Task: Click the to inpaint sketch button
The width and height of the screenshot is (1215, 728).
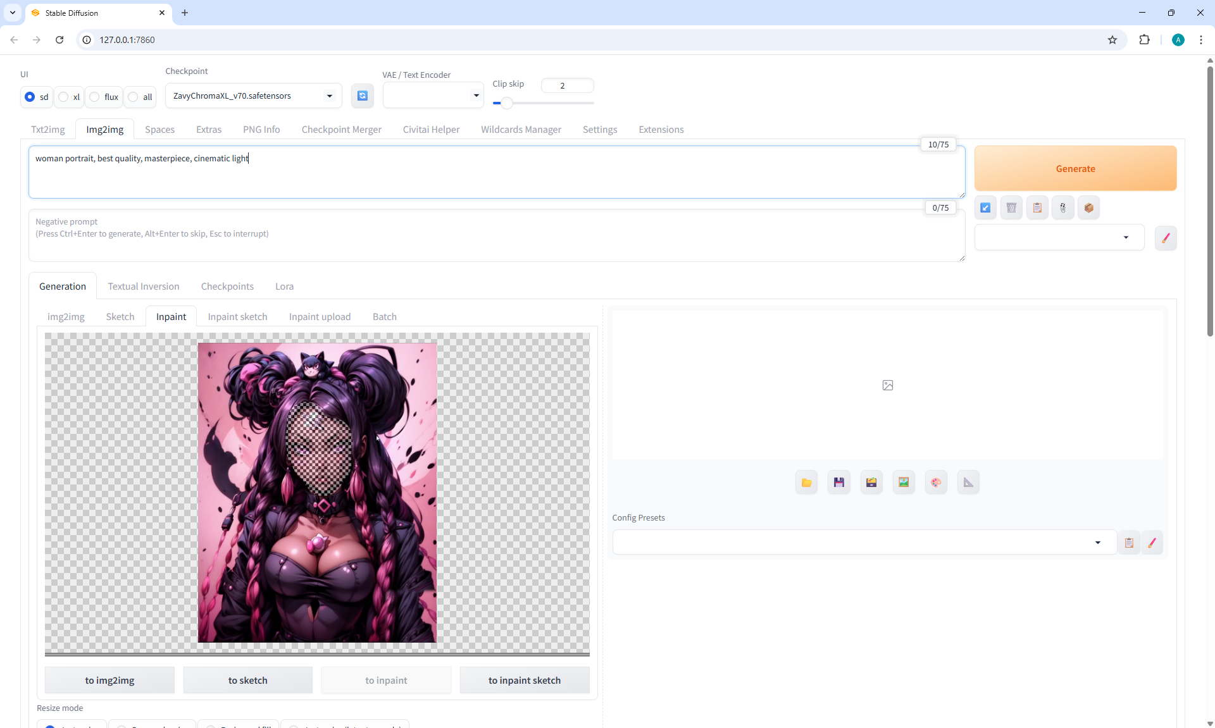Action: coord(524,681)
